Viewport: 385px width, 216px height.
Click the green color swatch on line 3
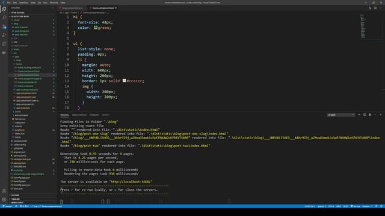tap(96, 28)
